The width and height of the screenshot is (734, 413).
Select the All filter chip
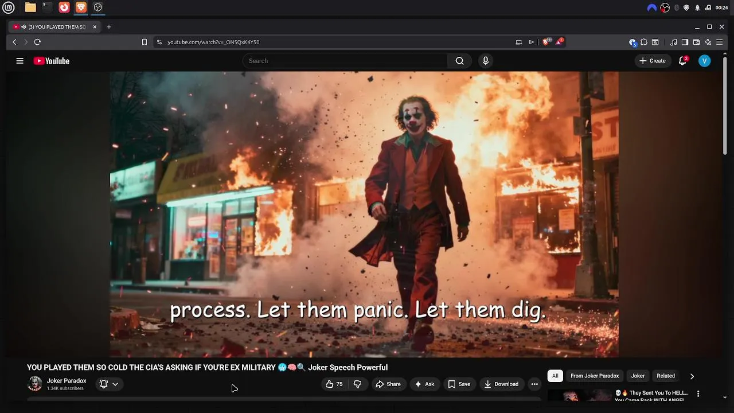tap(555, 376)
